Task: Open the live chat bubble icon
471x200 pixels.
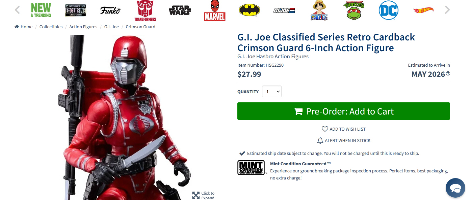Action: click(455, 188)
